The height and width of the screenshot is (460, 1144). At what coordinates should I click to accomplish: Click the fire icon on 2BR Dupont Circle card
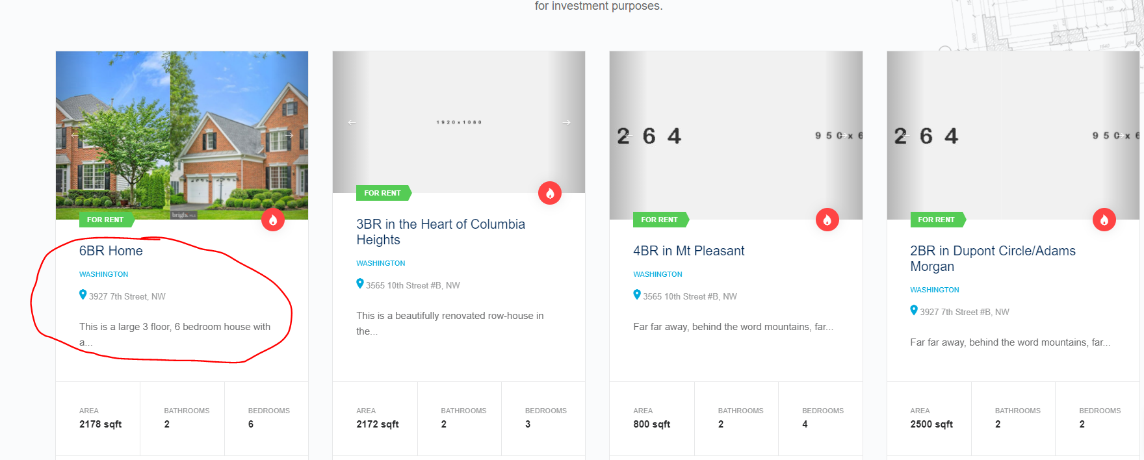(x=1104, y=220)
